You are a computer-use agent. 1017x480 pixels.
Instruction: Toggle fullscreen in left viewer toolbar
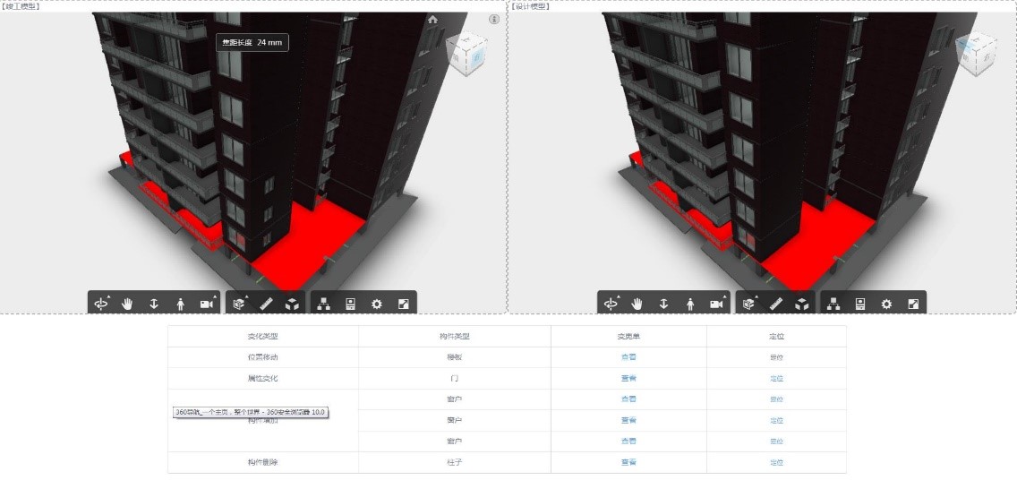pos(403,304)
